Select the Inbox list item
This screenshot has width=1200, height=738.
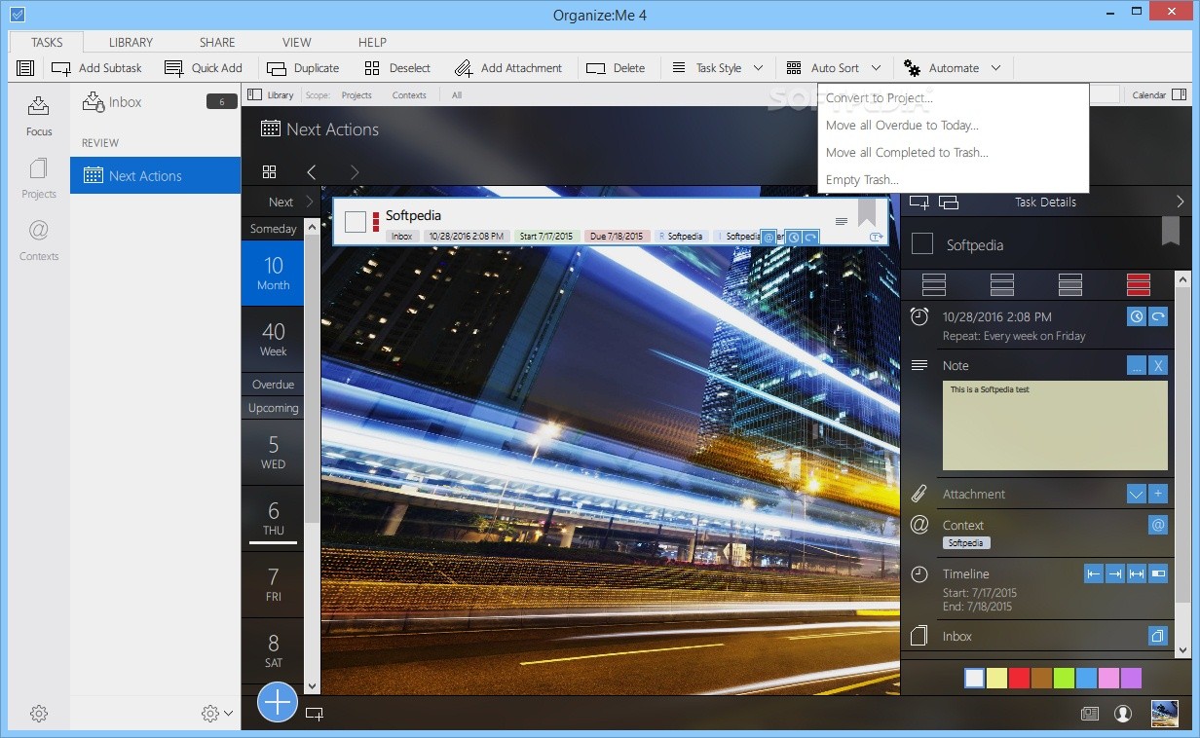[x=155, y=101]
